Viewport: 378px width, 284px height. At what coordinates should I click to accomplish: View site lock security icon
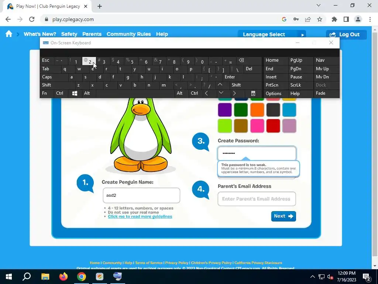pyautogui.click(x=47, y=19)
